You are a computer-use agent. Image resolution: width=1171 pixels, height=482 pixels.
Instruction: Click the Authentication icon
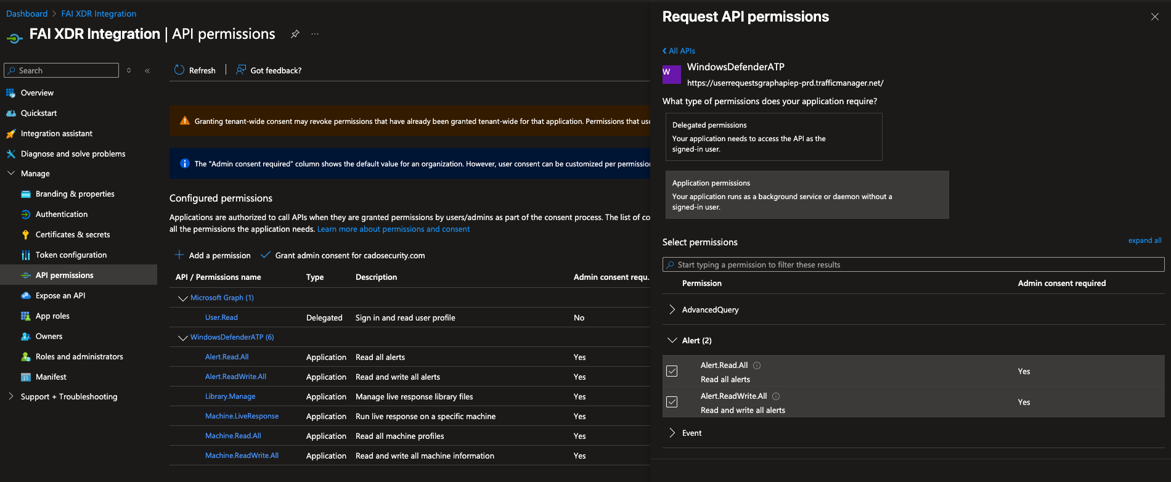click(x=25, y=214)
